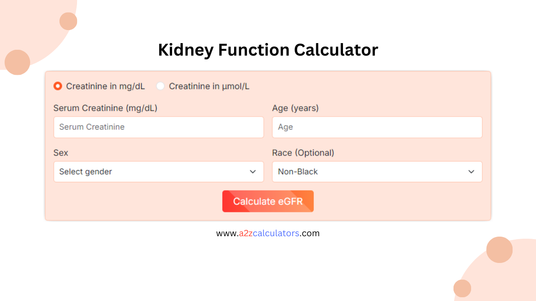Image resolution: width=536 pixels, height=301 pixels.
Task: Click the chevron on the gender selector
Action: (253, 171)
